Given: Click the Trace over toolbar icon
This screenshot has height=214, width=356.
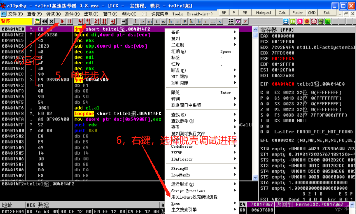Looking at the screenshot, I should point(104,21).
